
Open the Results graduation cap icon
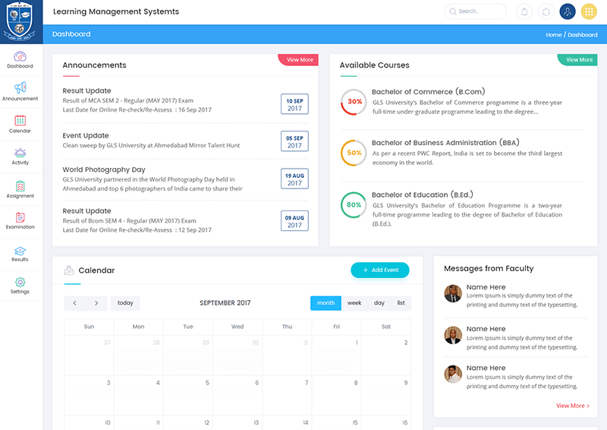pyautogui.click(x=20, y=251)
